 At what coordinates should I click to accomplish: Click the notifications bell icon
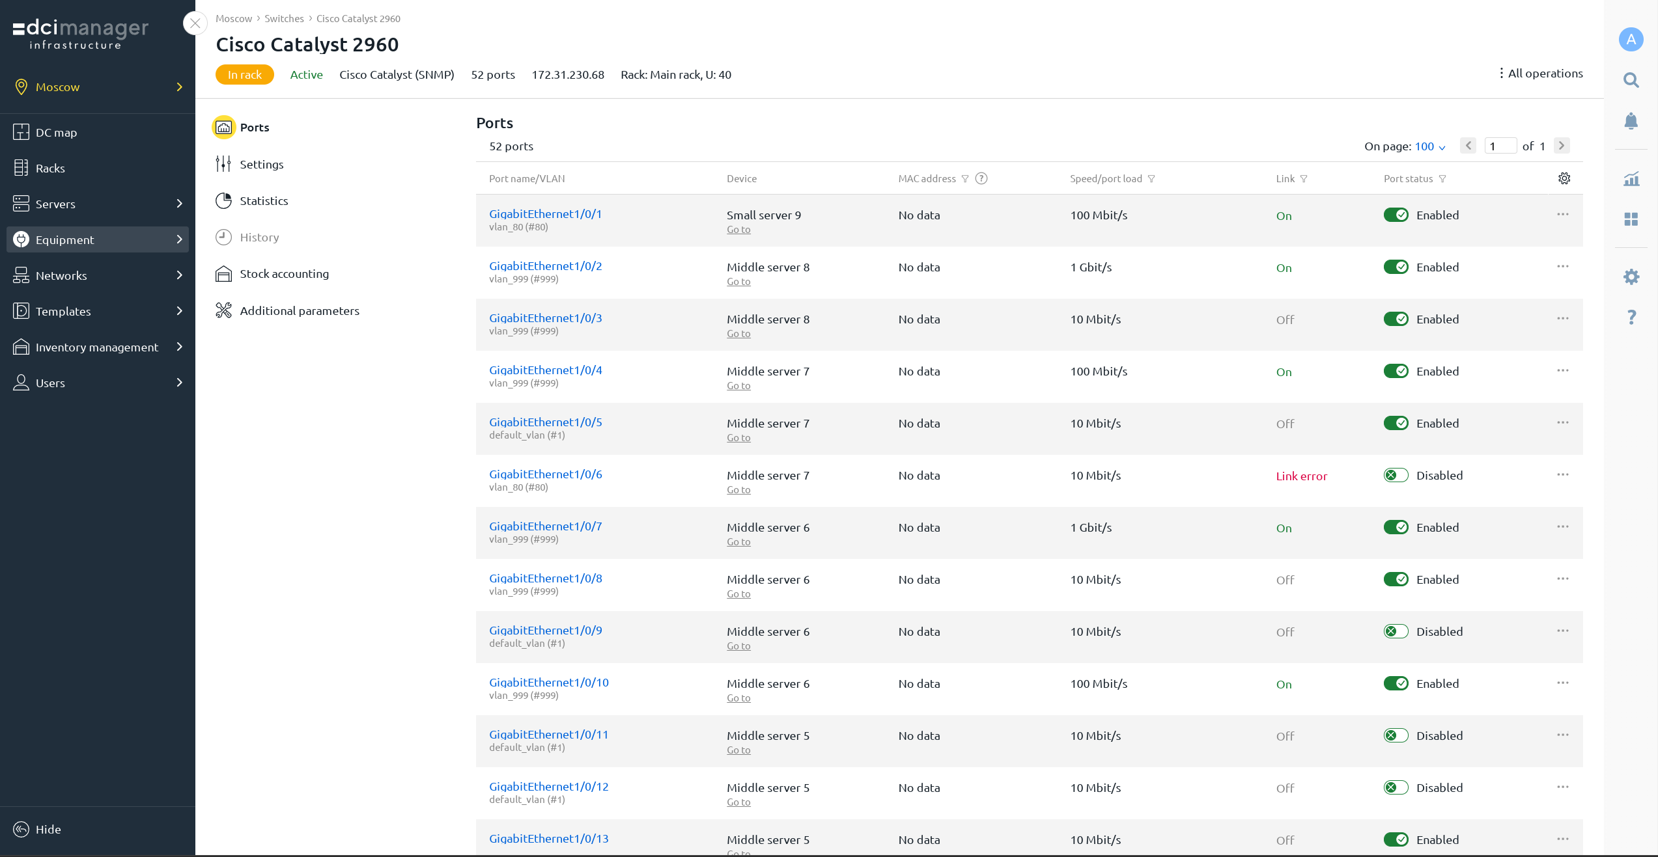pos(1631,121)
